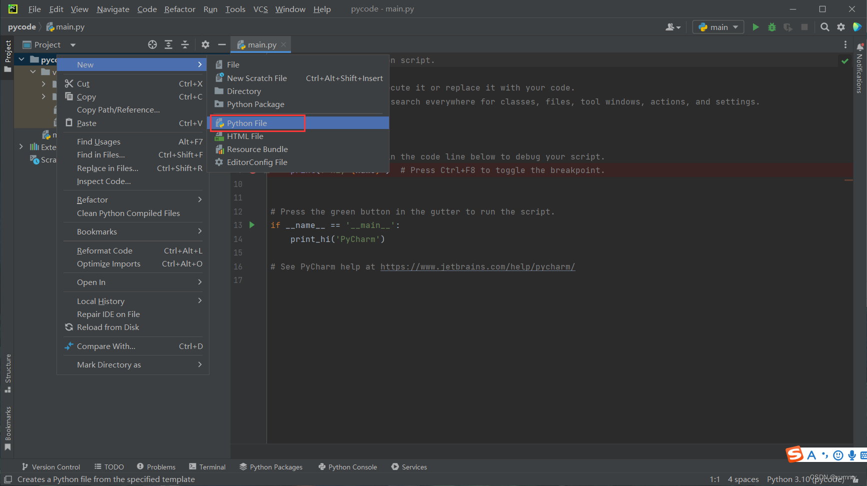
Task: Expand External Libraries tree node
Action: [x=21, y=146]
